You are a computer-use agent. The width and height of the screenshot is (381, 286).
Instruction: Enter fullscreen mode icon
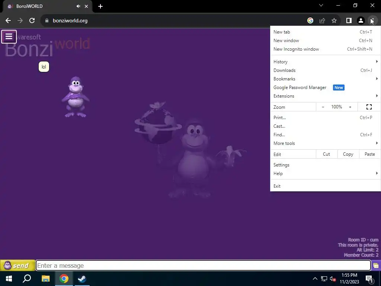[x=369, y=107]
